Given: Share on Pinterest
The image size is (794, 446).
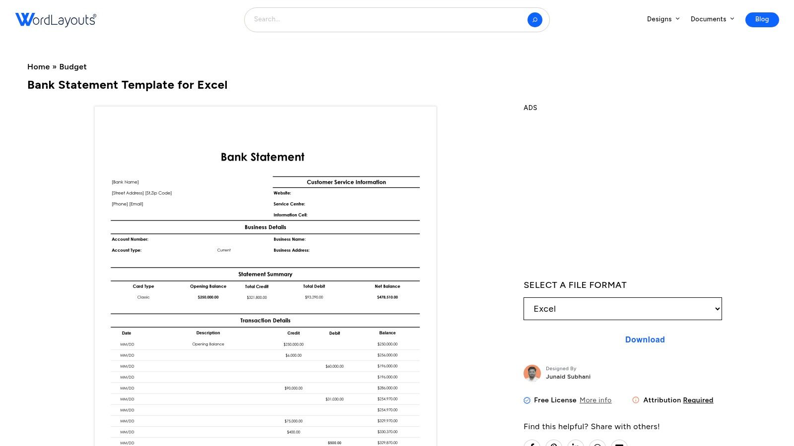Looking at the screenshot, I should (x=554, y=443).
